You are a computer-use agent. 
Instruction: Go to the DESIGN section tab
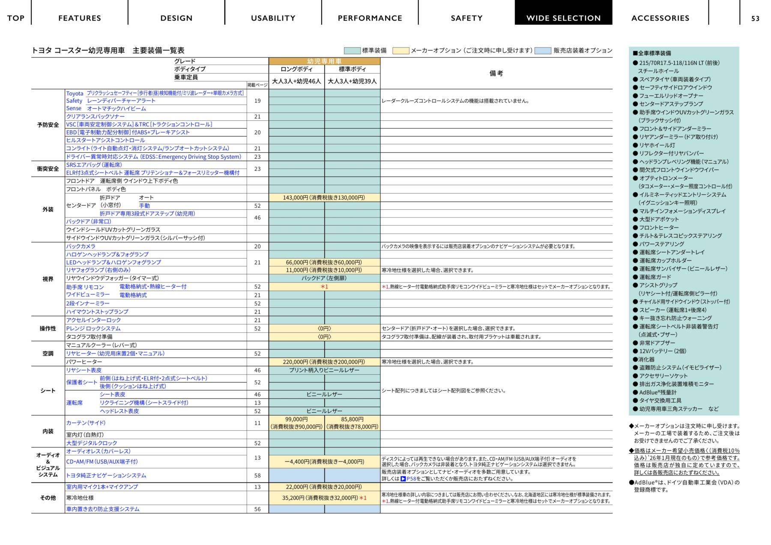(176, 18)
